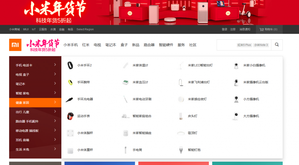The height and width of the screenshot is (165, 299).
Task: Click the 红米5 Plus search suggestion
Action: (x=244, y=45)
